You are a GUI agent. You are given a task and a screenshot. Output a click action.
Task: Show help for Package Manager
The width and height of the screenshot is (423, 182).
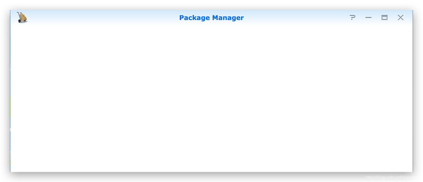coord(352,18)
